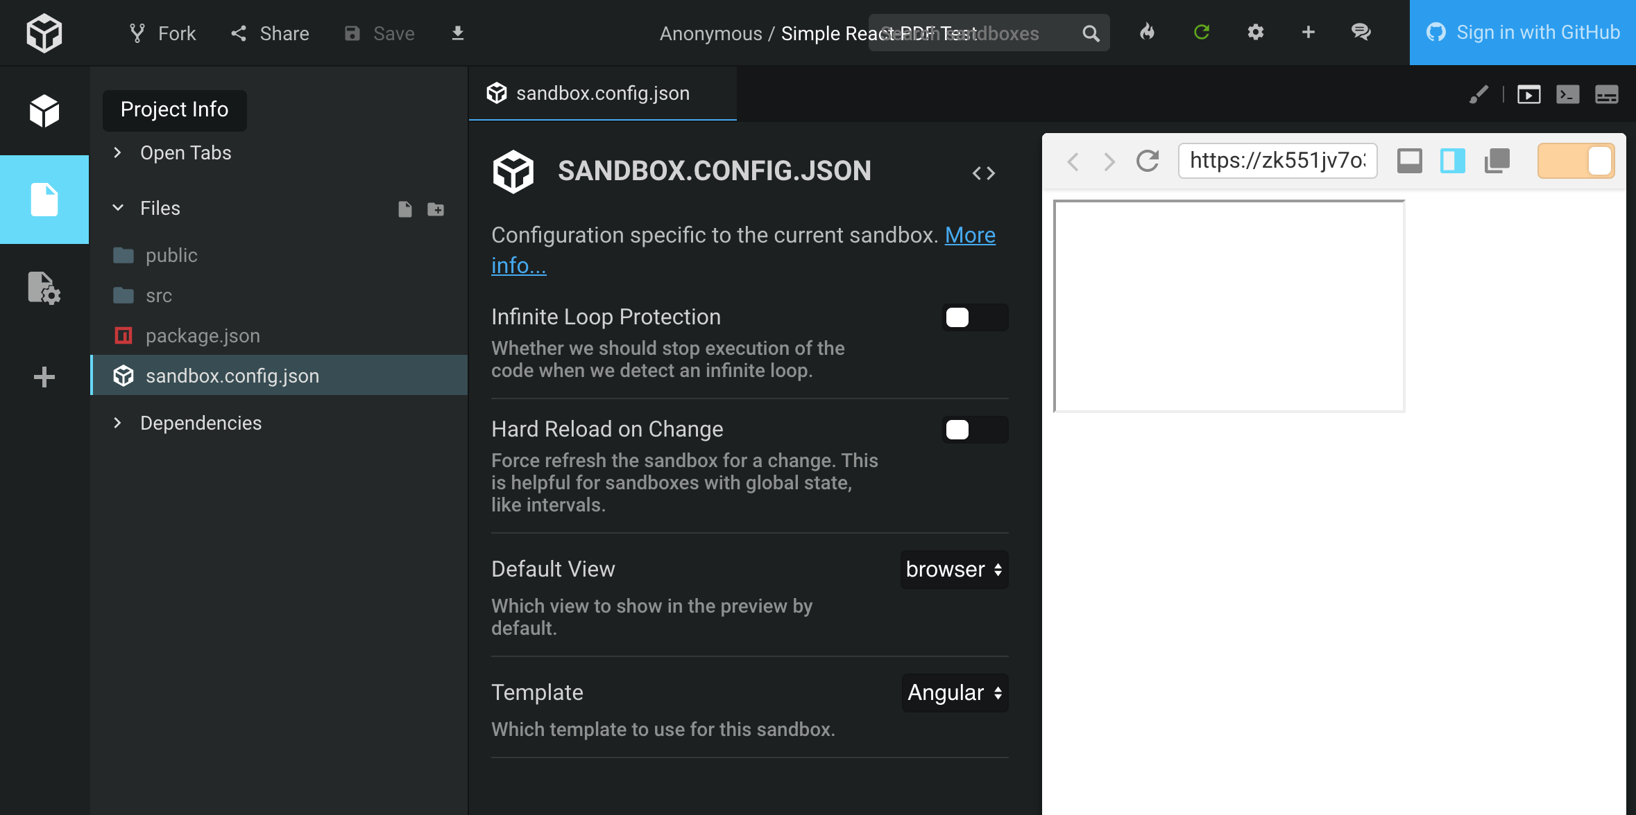This screenshot has height=815, width=1636.
Task: Change Template from Angular dropdown
Action: [x=954, y=692]
